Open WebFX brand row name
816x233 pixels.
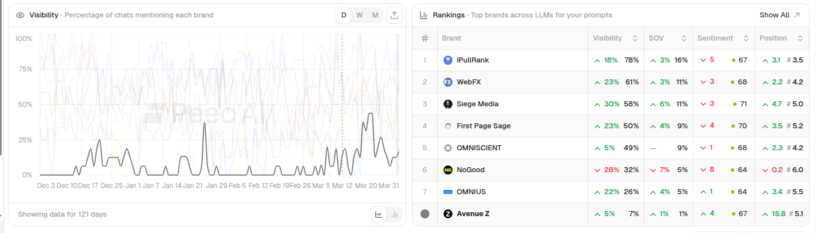(469, 82)
